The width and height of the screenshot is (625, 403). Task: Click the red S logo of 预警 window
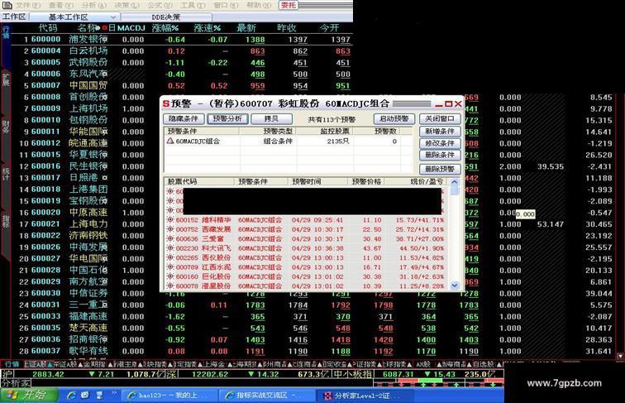[166, 104]
